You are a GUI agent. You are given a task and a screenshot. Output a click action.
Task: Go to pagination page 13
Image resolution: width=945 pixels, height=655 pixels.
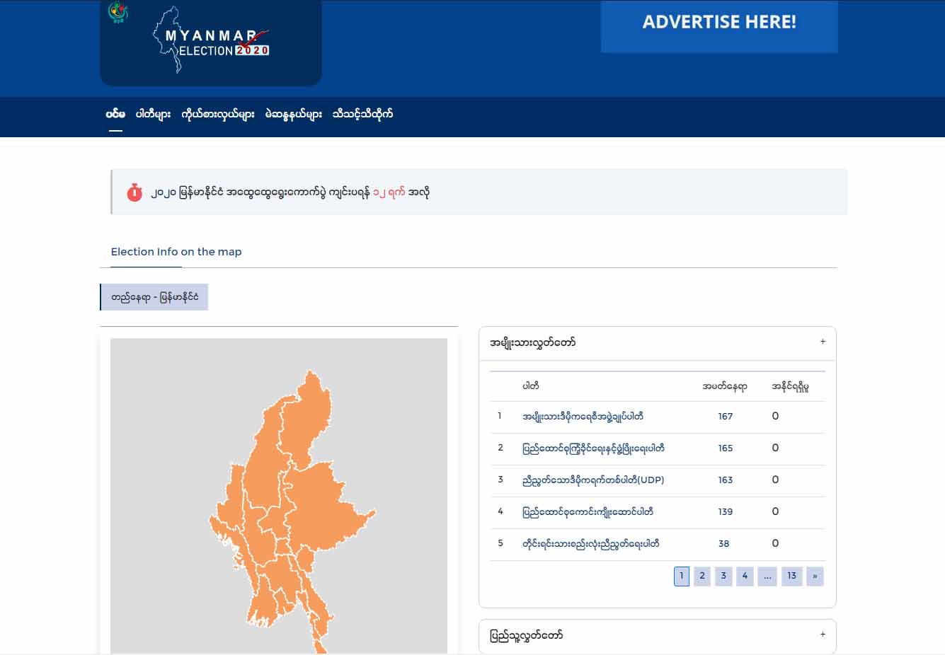792,576
